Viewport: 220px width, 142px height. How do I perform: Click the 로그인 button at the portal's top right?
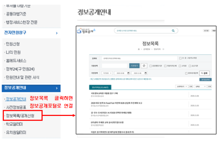click(206, 31)
